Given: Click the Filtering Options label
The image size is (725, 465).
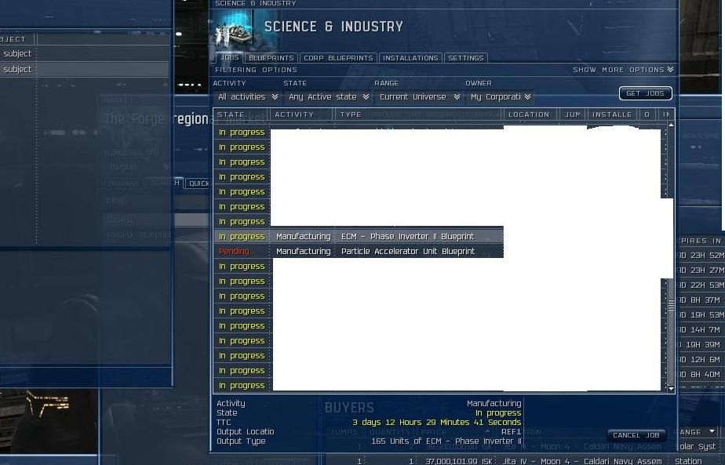Looking at the screenshot, I should click(256, 70).
